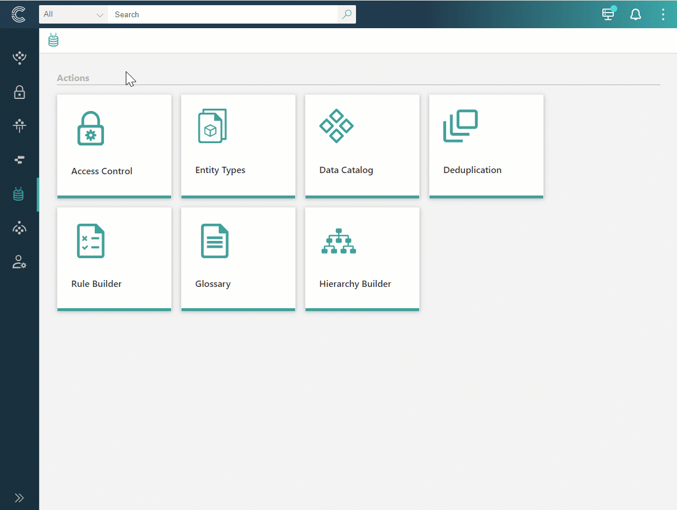Expand the Actions section header

pyautogui.click(x=73, y=78)
